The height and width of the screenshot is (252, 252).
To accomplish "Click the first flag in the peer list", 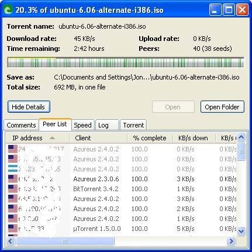I will [x=13, y=149].
